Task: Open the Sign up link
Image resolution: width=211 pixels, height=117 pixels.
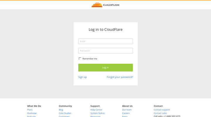Action: point(82,77)
